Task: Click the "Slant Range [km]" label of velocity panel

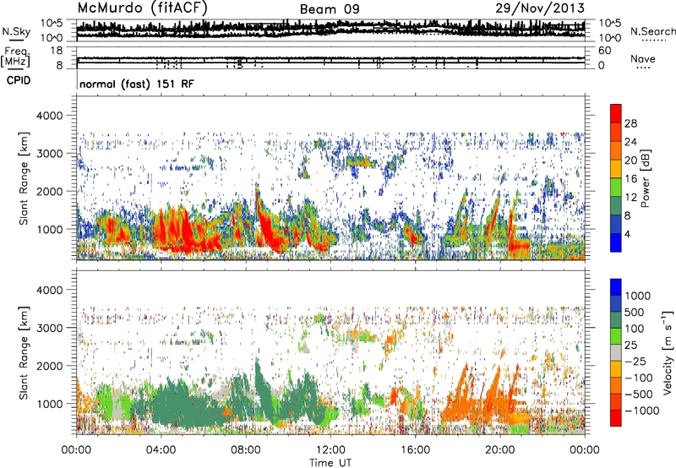Action: point(24,352)
